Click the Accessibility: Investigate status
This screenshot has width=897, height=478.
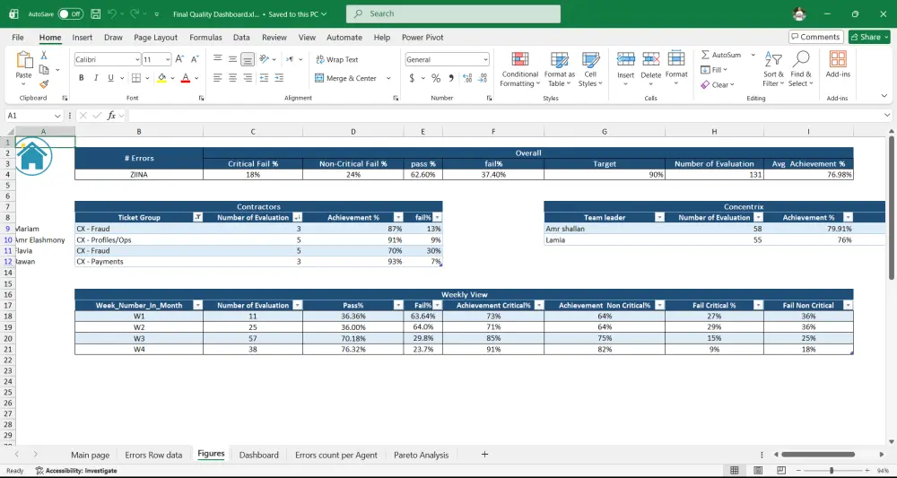click(76, 471)
